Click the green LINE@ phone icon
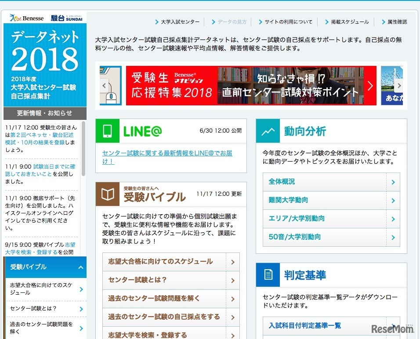 click(107, 131)
